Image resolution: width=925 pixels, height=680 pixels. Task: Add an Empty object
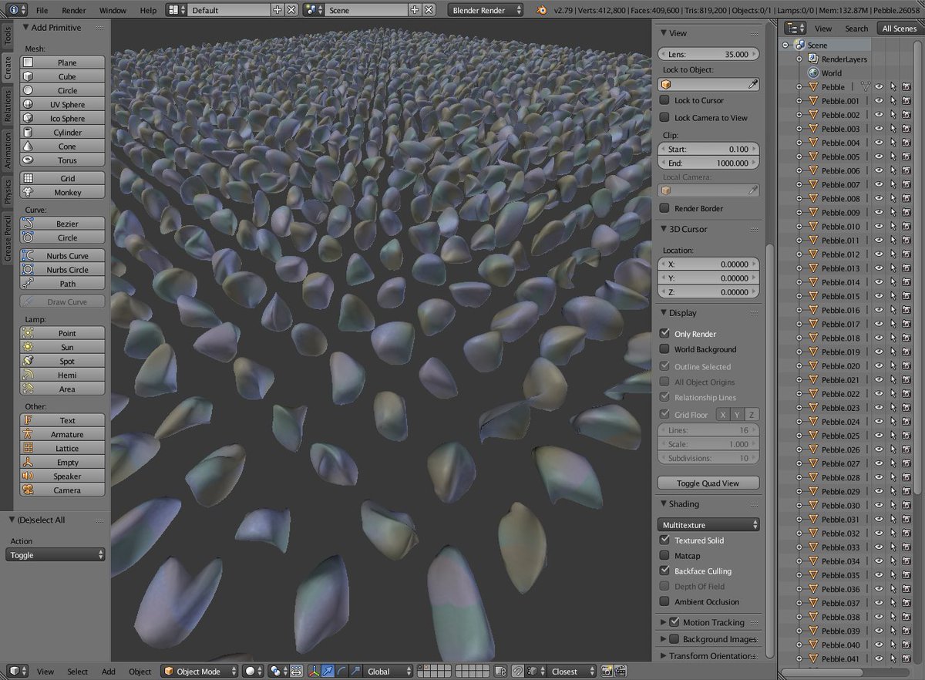pos(62,462)
